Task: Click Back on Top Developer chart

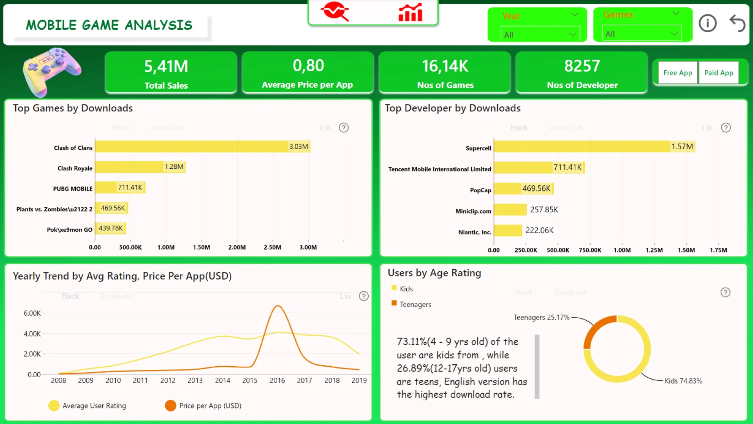Action: [x=519, y=128]
